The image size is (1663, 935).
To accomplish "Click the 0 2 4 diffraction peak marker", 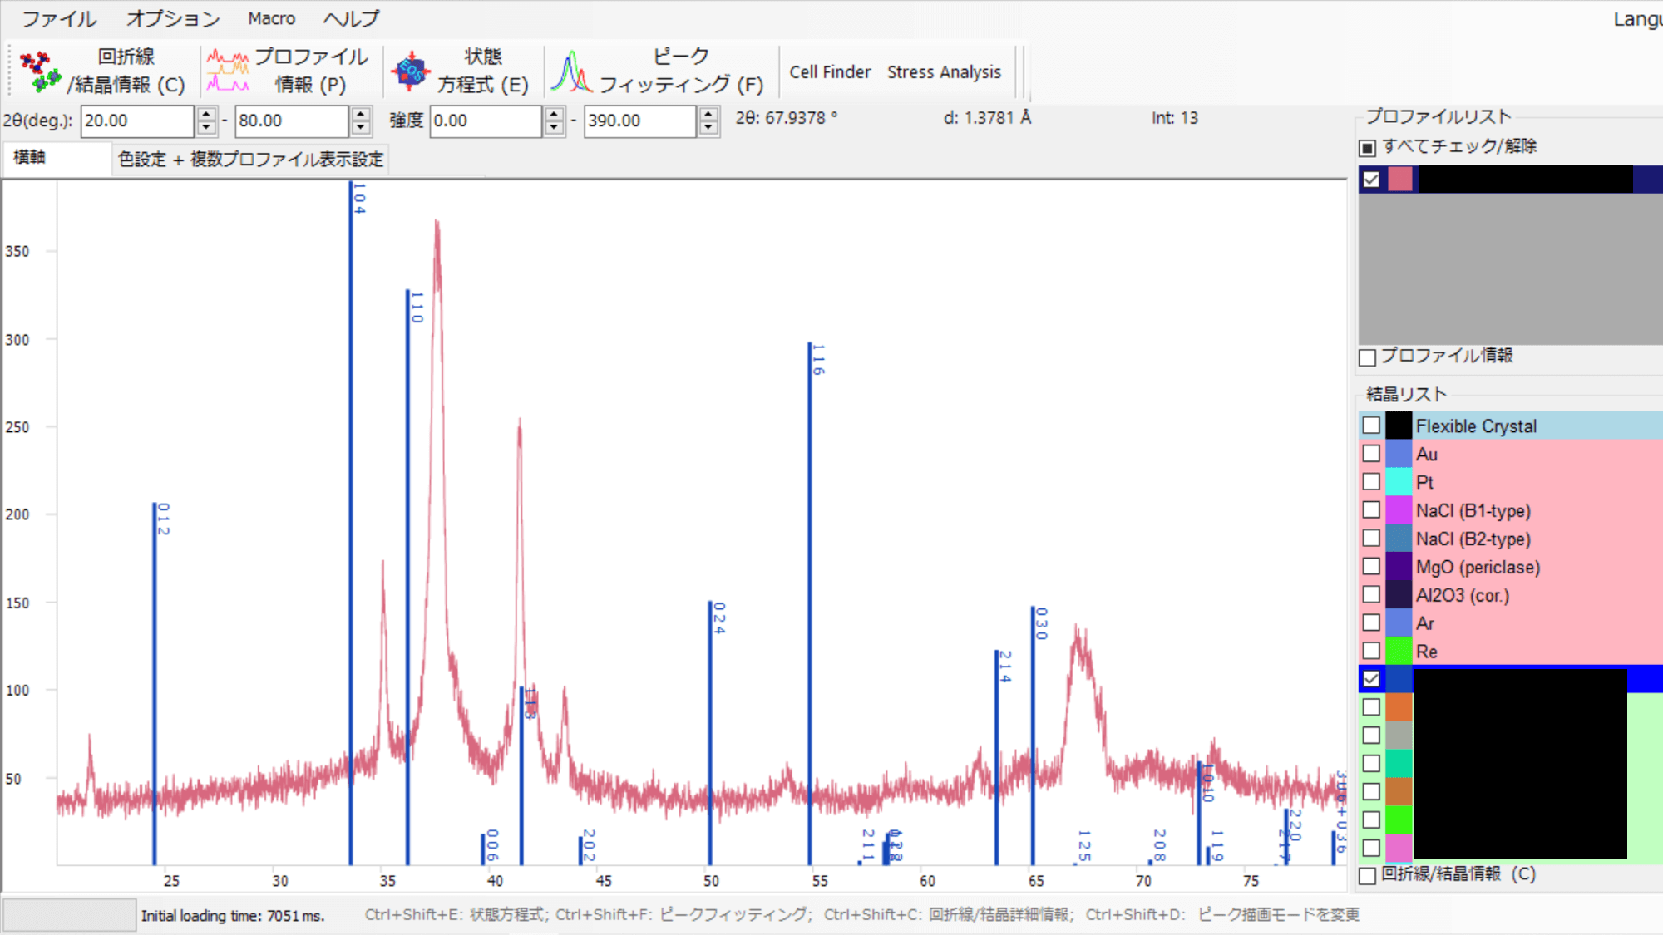I will click(x=710, y=733).
